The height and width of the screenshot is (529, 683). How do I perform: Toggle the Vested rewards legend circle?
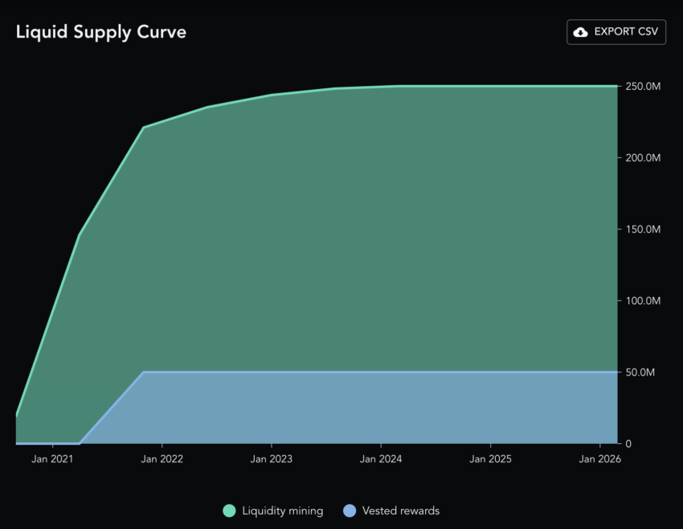350,511
